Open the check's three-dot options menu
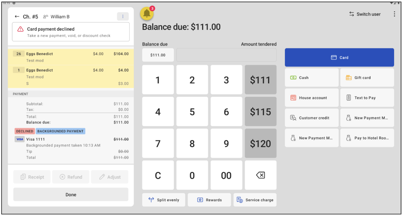Viewport: 402px width, 216px height. point(123,17)
